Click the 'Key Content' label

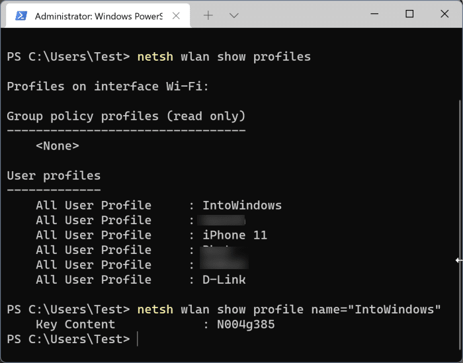75,325
